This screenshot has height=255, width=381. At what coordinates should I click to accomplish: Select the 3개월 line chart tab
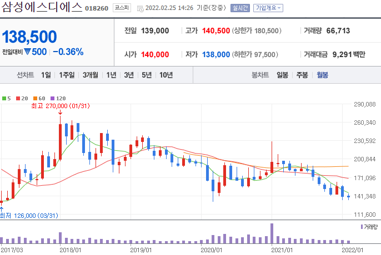(x=91, y=75)
